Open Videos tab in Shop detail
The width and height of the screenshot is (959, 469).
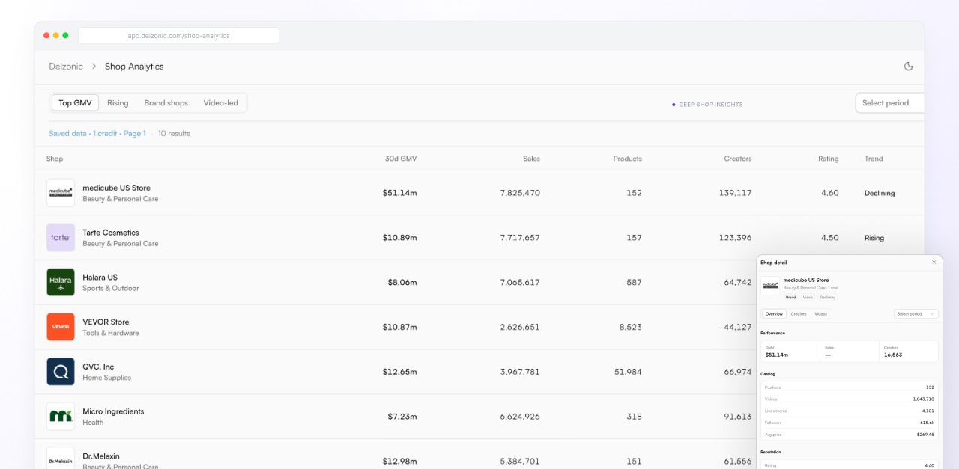821,314
